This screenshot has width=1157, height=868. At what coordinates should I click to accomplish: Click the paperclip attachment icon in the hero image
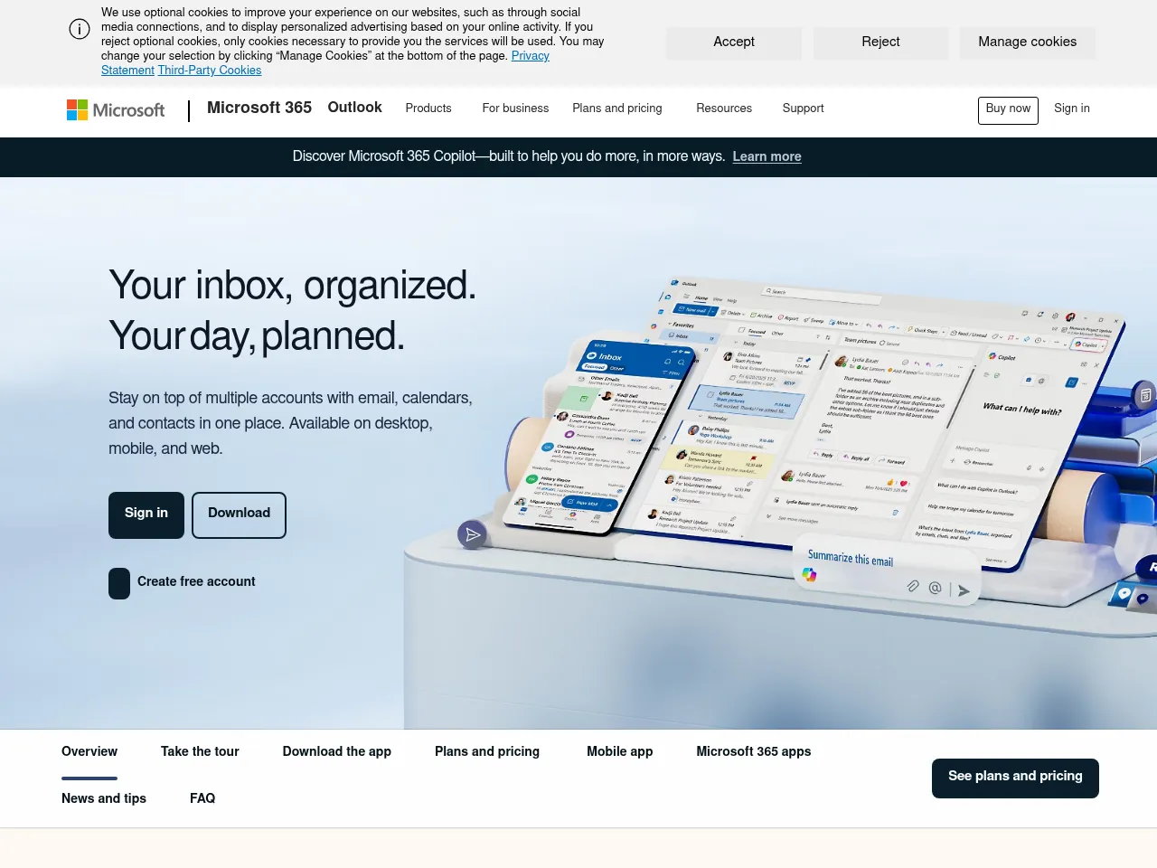pyautogui.click(x=913, y=586)
